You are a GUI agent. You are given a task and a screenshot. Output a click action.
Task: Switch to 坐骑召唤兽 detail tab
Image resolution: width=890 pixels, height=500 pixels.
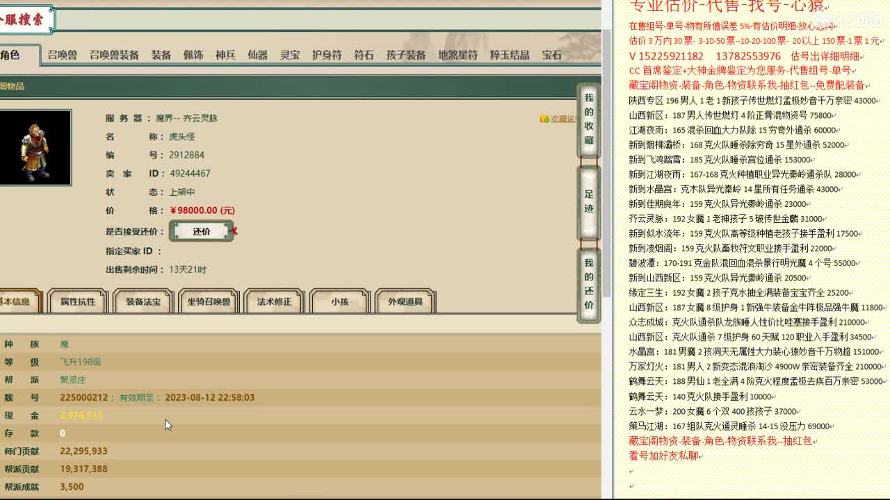click(209, 301)
